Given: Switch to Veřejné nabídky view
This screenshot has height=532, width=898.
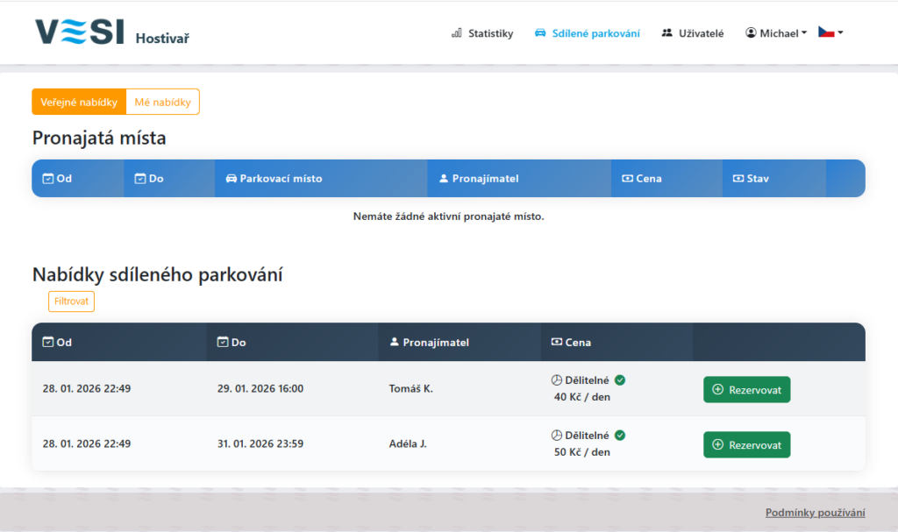Looking at the screenshot, I should click(79, 103).
